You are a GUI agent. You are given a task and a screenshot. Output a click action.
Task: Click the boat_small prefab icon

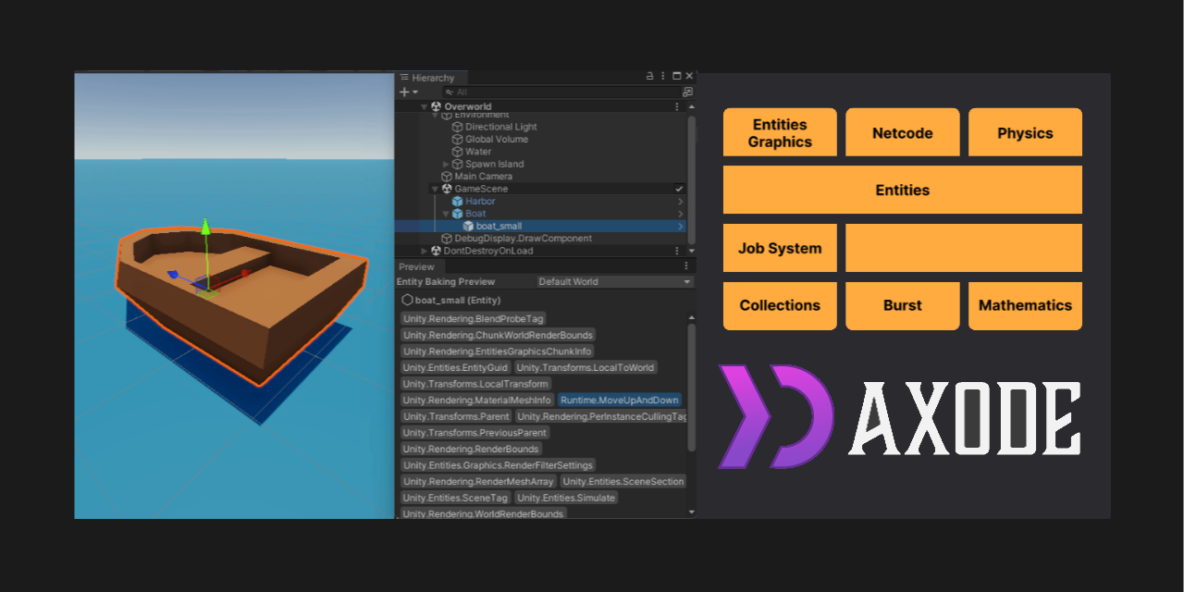467,226
